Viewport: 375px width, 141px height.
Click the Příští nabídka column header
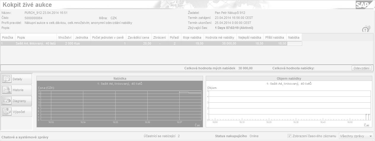coord(275,37)
